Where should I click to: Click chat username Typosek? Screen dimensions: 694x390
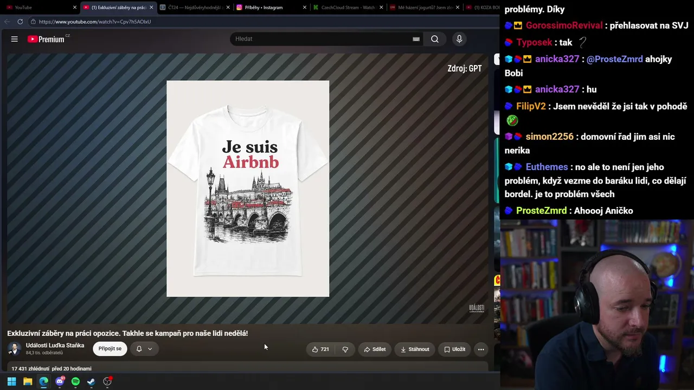pos(534,42)
